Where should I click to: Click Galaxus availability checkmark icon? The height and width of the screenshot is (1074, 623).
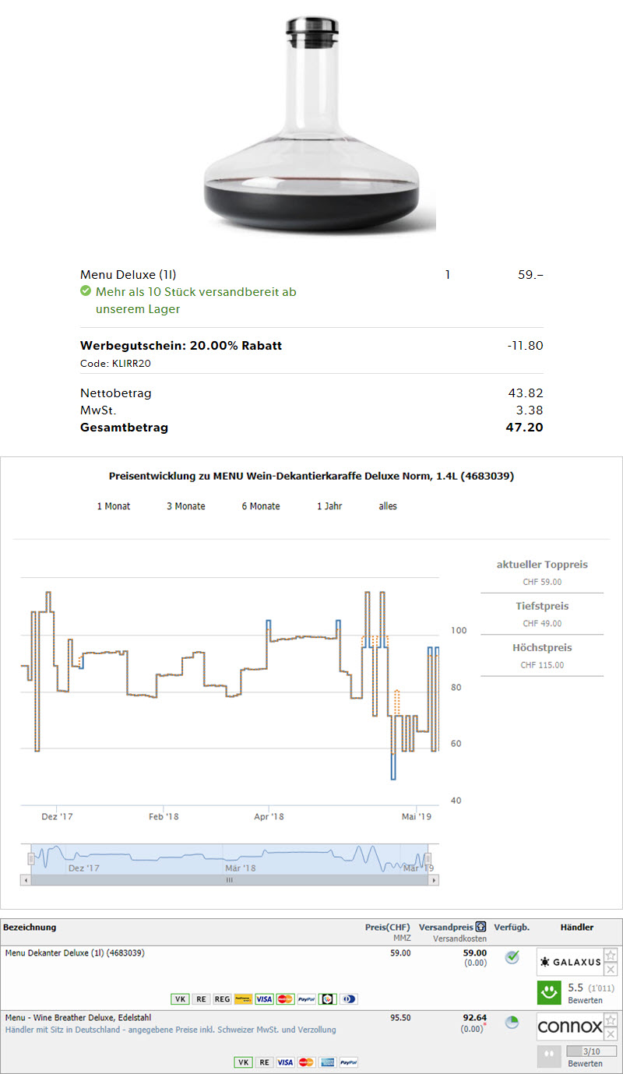click(512, 957)
